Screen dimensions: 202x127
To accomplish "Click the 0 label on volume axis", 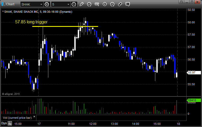I will [x=188, y=114].
